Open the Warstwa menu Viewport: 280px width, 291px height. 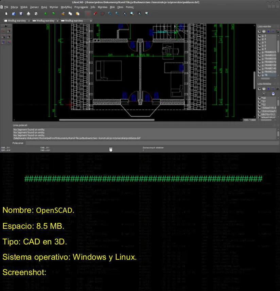[x=102, y=7]
